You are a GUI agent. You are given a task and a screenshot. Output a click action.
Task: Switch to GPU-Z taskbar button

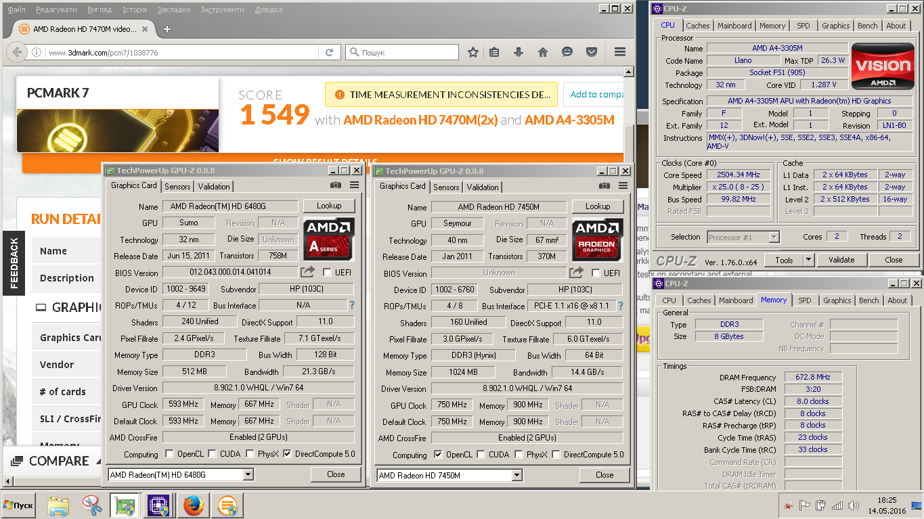125,505
